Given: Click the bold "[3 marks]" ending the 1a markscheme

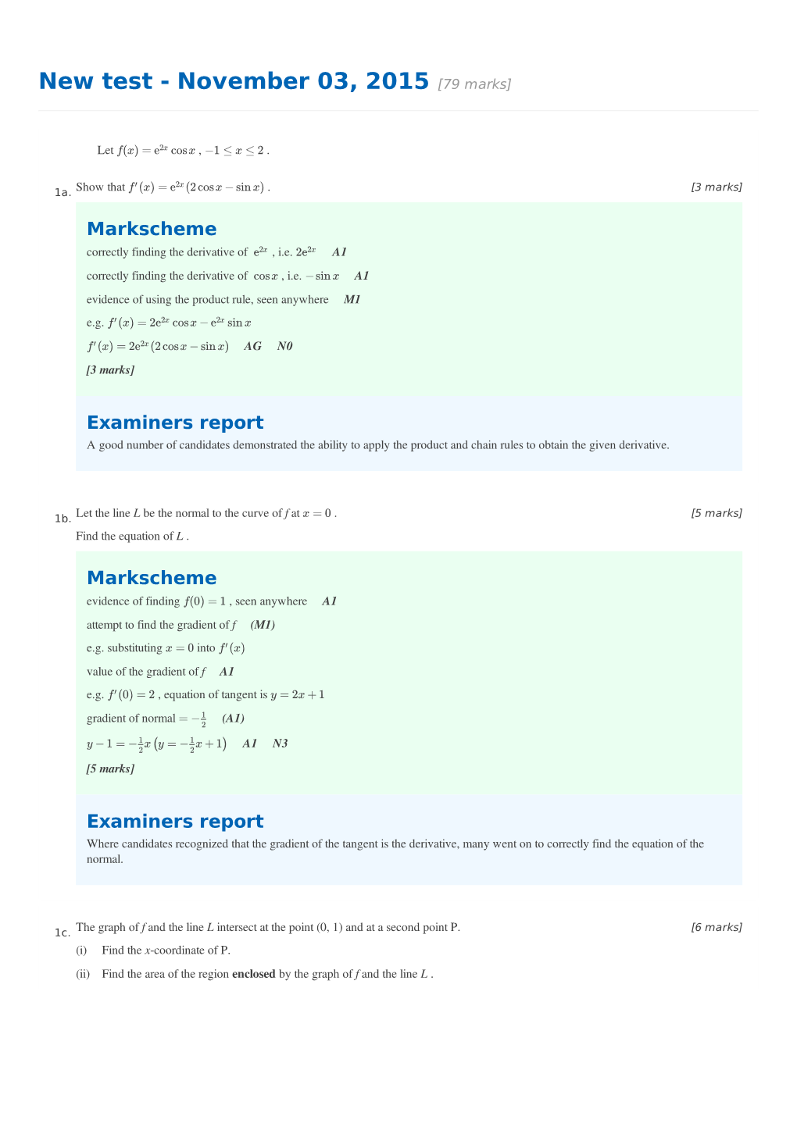Looking at the screenshot, I should click(x=110, y=370).
